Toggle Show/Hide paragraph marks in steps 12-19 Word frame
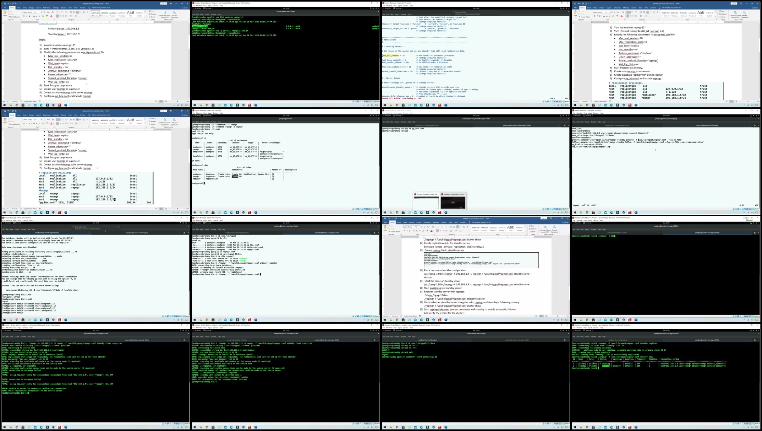762x431 pixels. (x=467, y=227)
